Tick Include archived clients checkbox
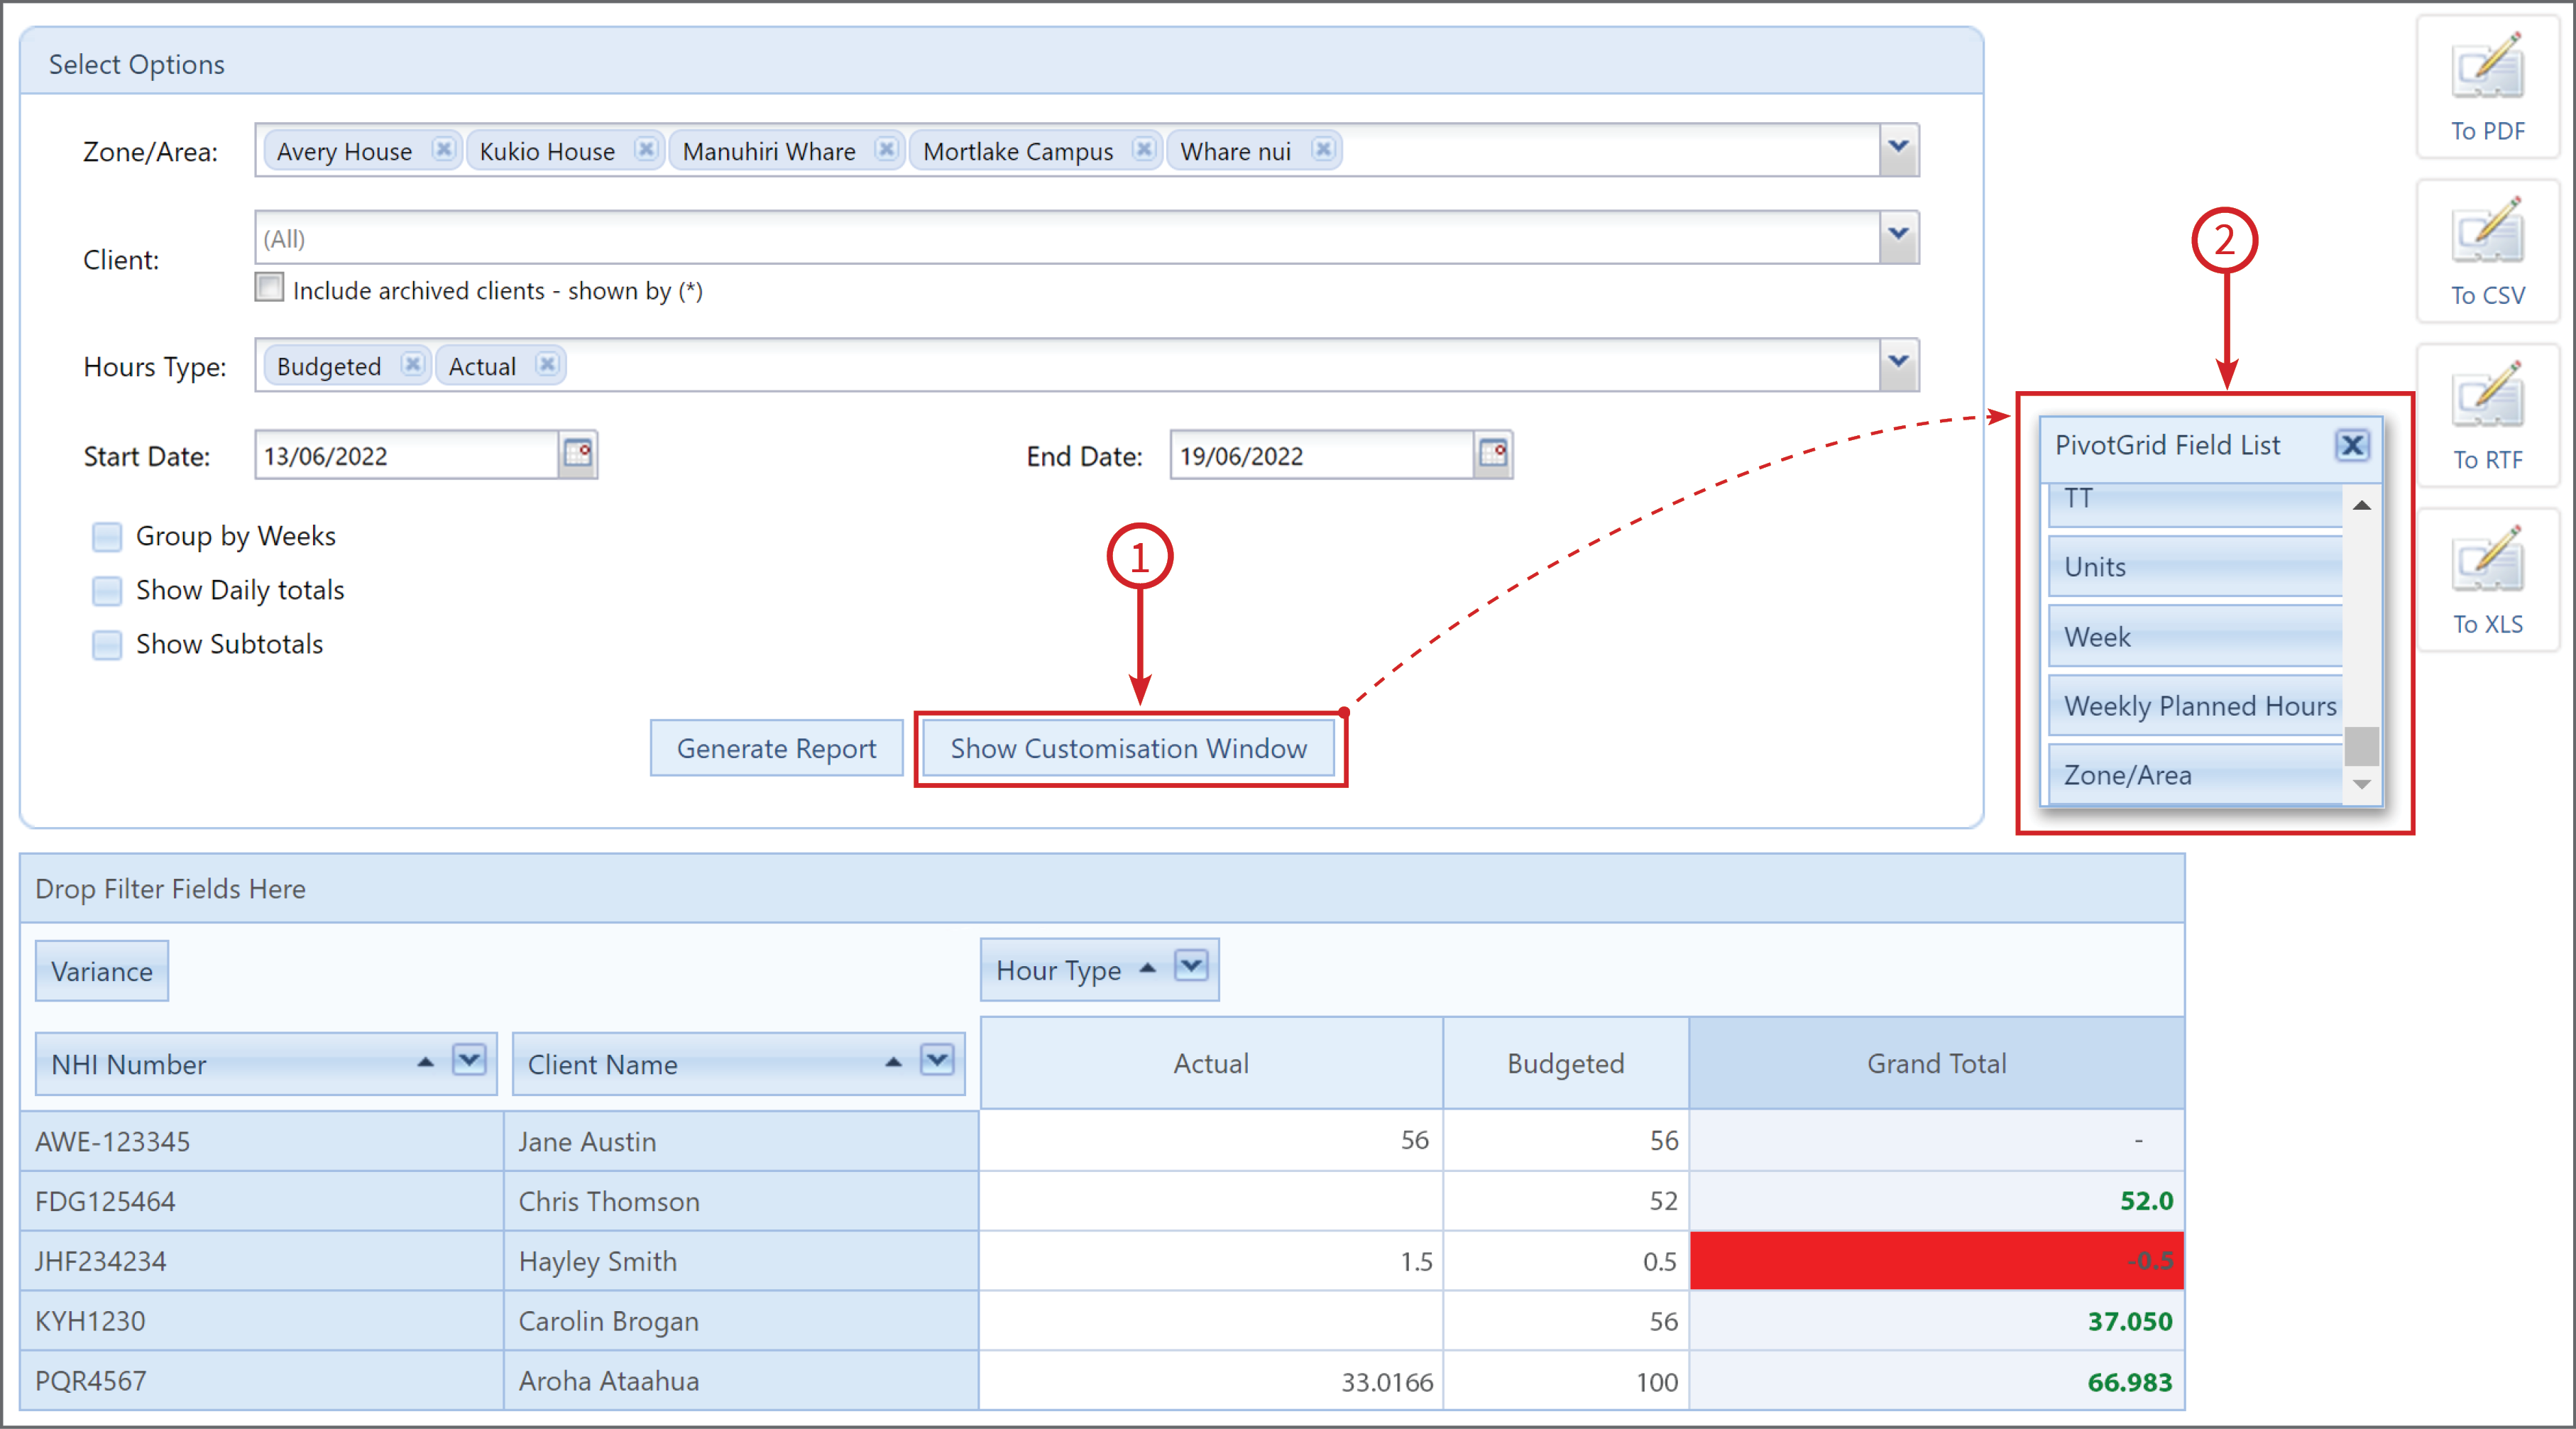This screenshot has width=2576, height=1429. pos(269,288)
